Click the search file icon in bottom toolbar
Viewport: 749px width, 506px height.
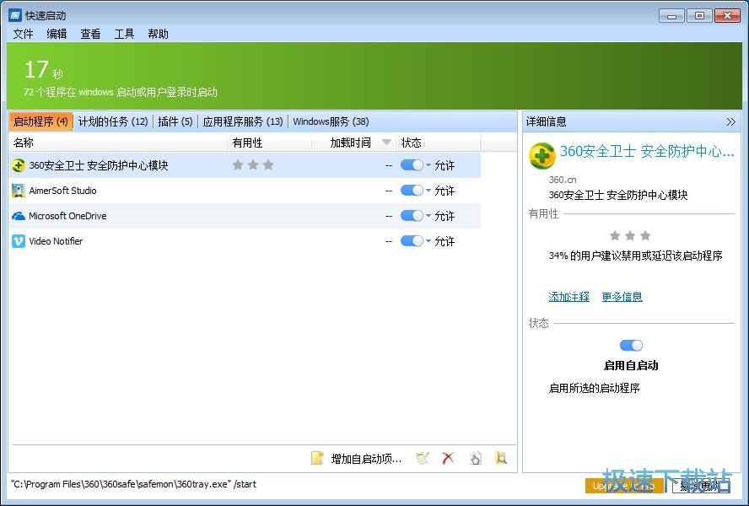point(501,458)
